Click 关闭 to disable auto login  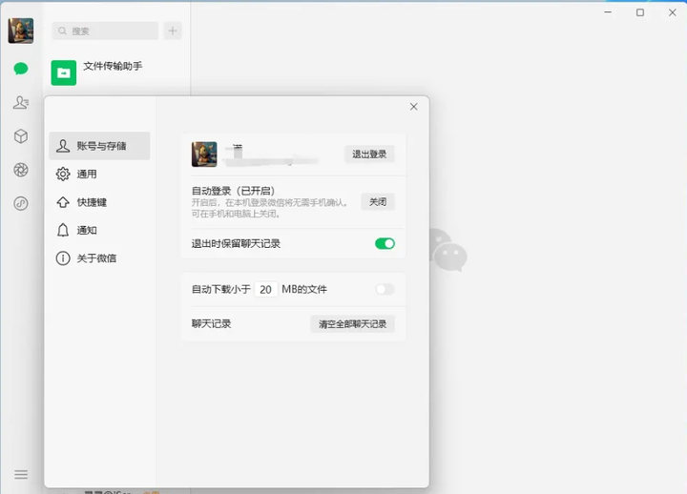pyautogui.click(x=378, y=202)
